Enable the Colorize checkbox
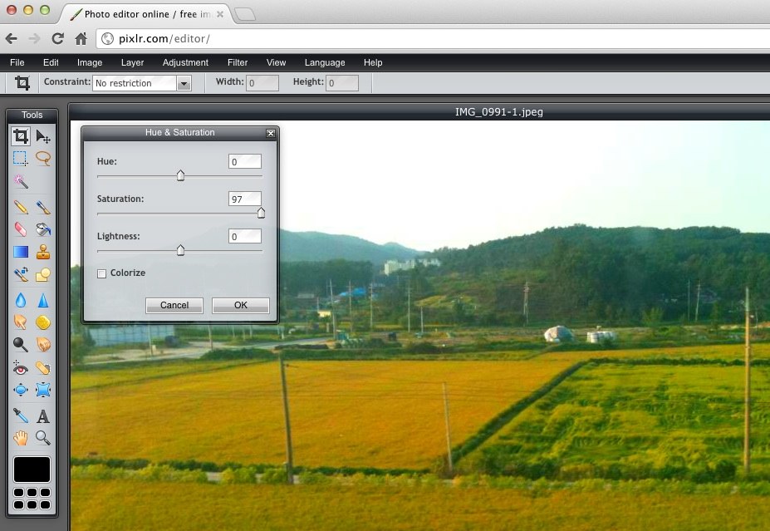This screenshot has width=770, height=531. (102, 273)
